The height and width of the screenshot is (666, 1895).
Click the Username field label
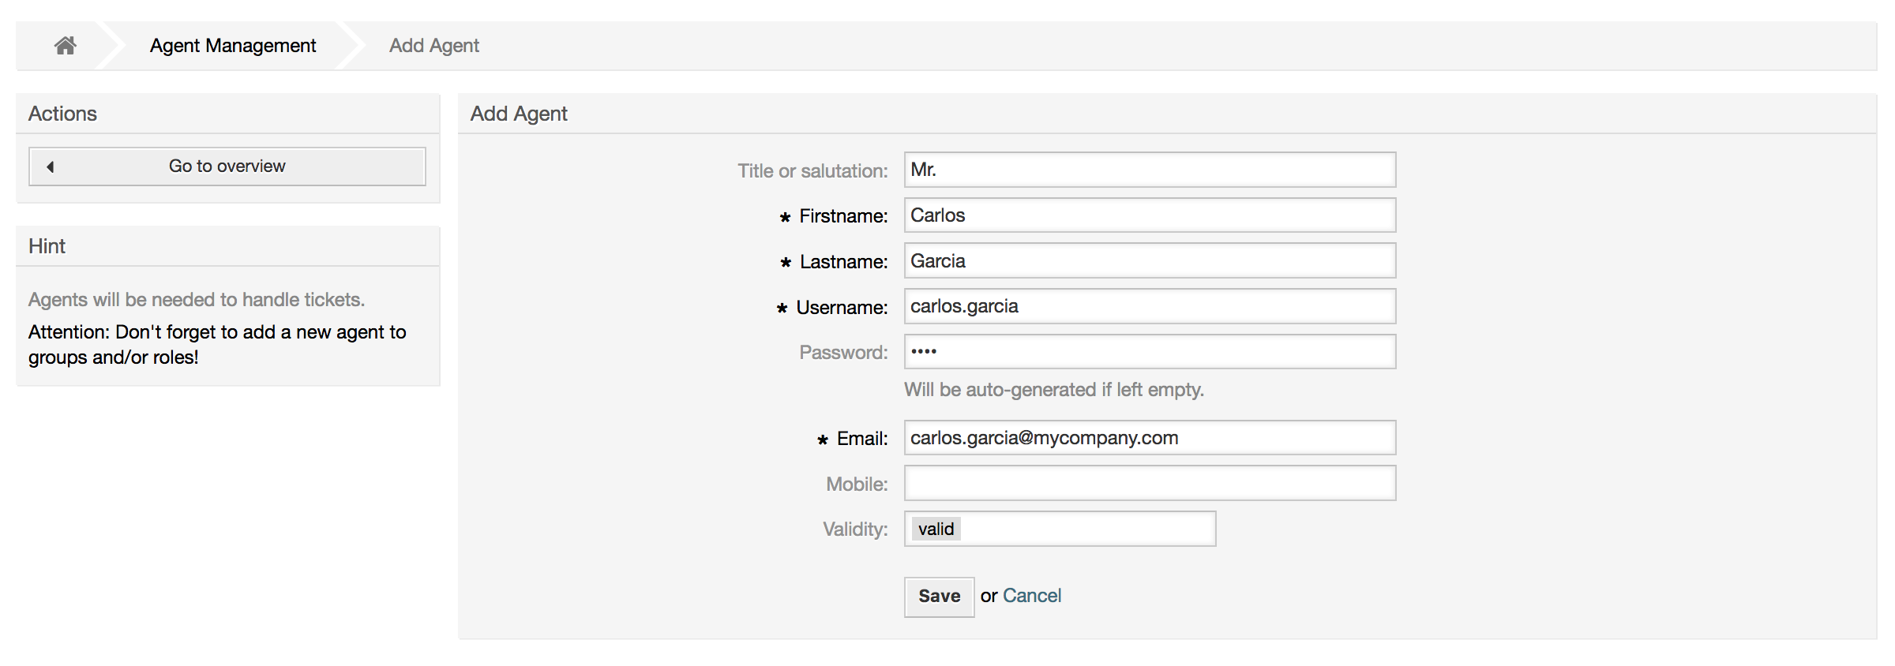(841, 308)
